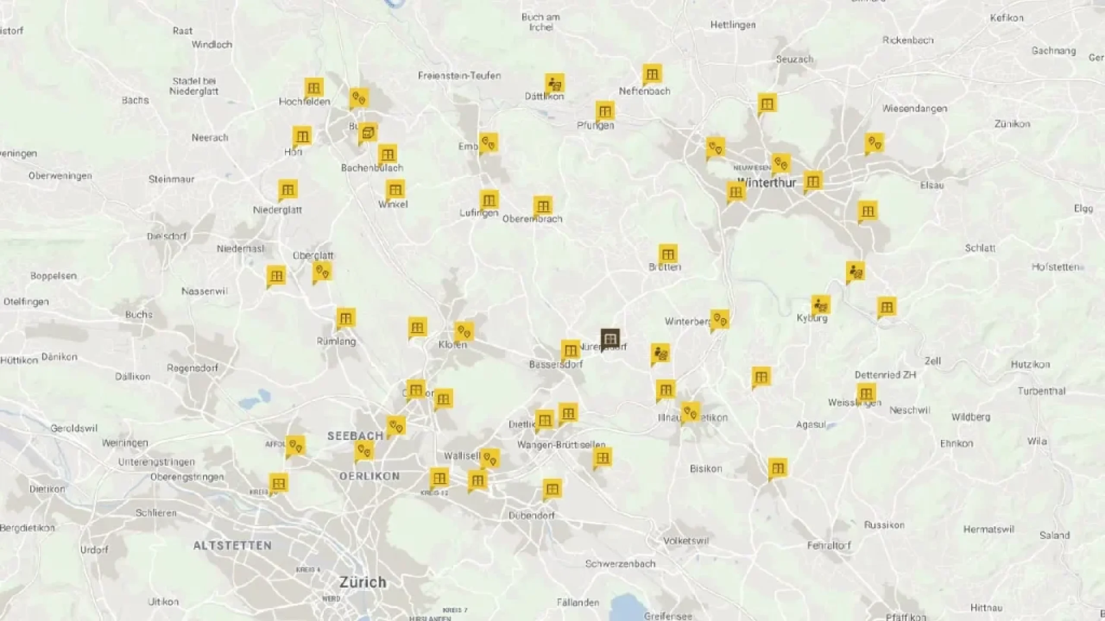Select the branch icon at Pfungen
The image size is (1105, 621).
(x=606, y=110)
